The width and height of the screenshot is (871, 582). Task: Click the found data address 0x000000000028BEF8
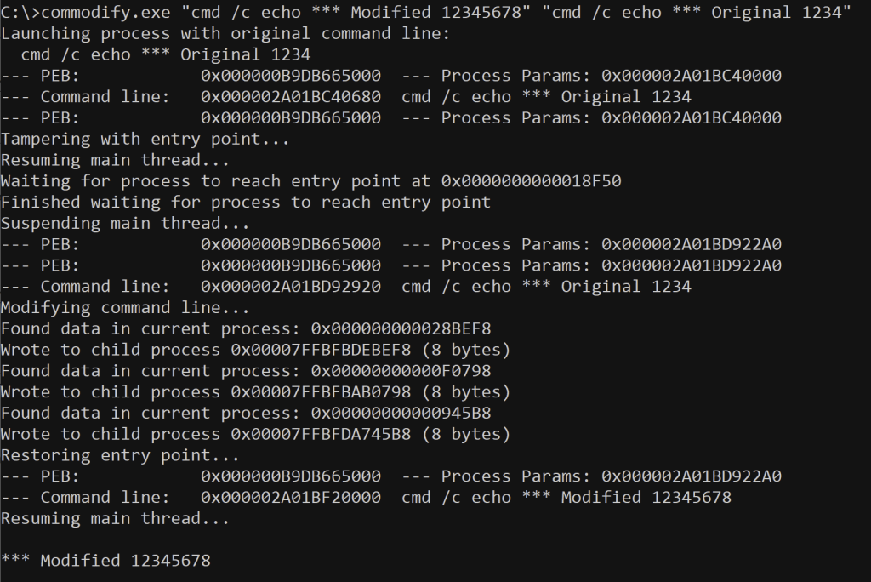click(x=401, y=329)
